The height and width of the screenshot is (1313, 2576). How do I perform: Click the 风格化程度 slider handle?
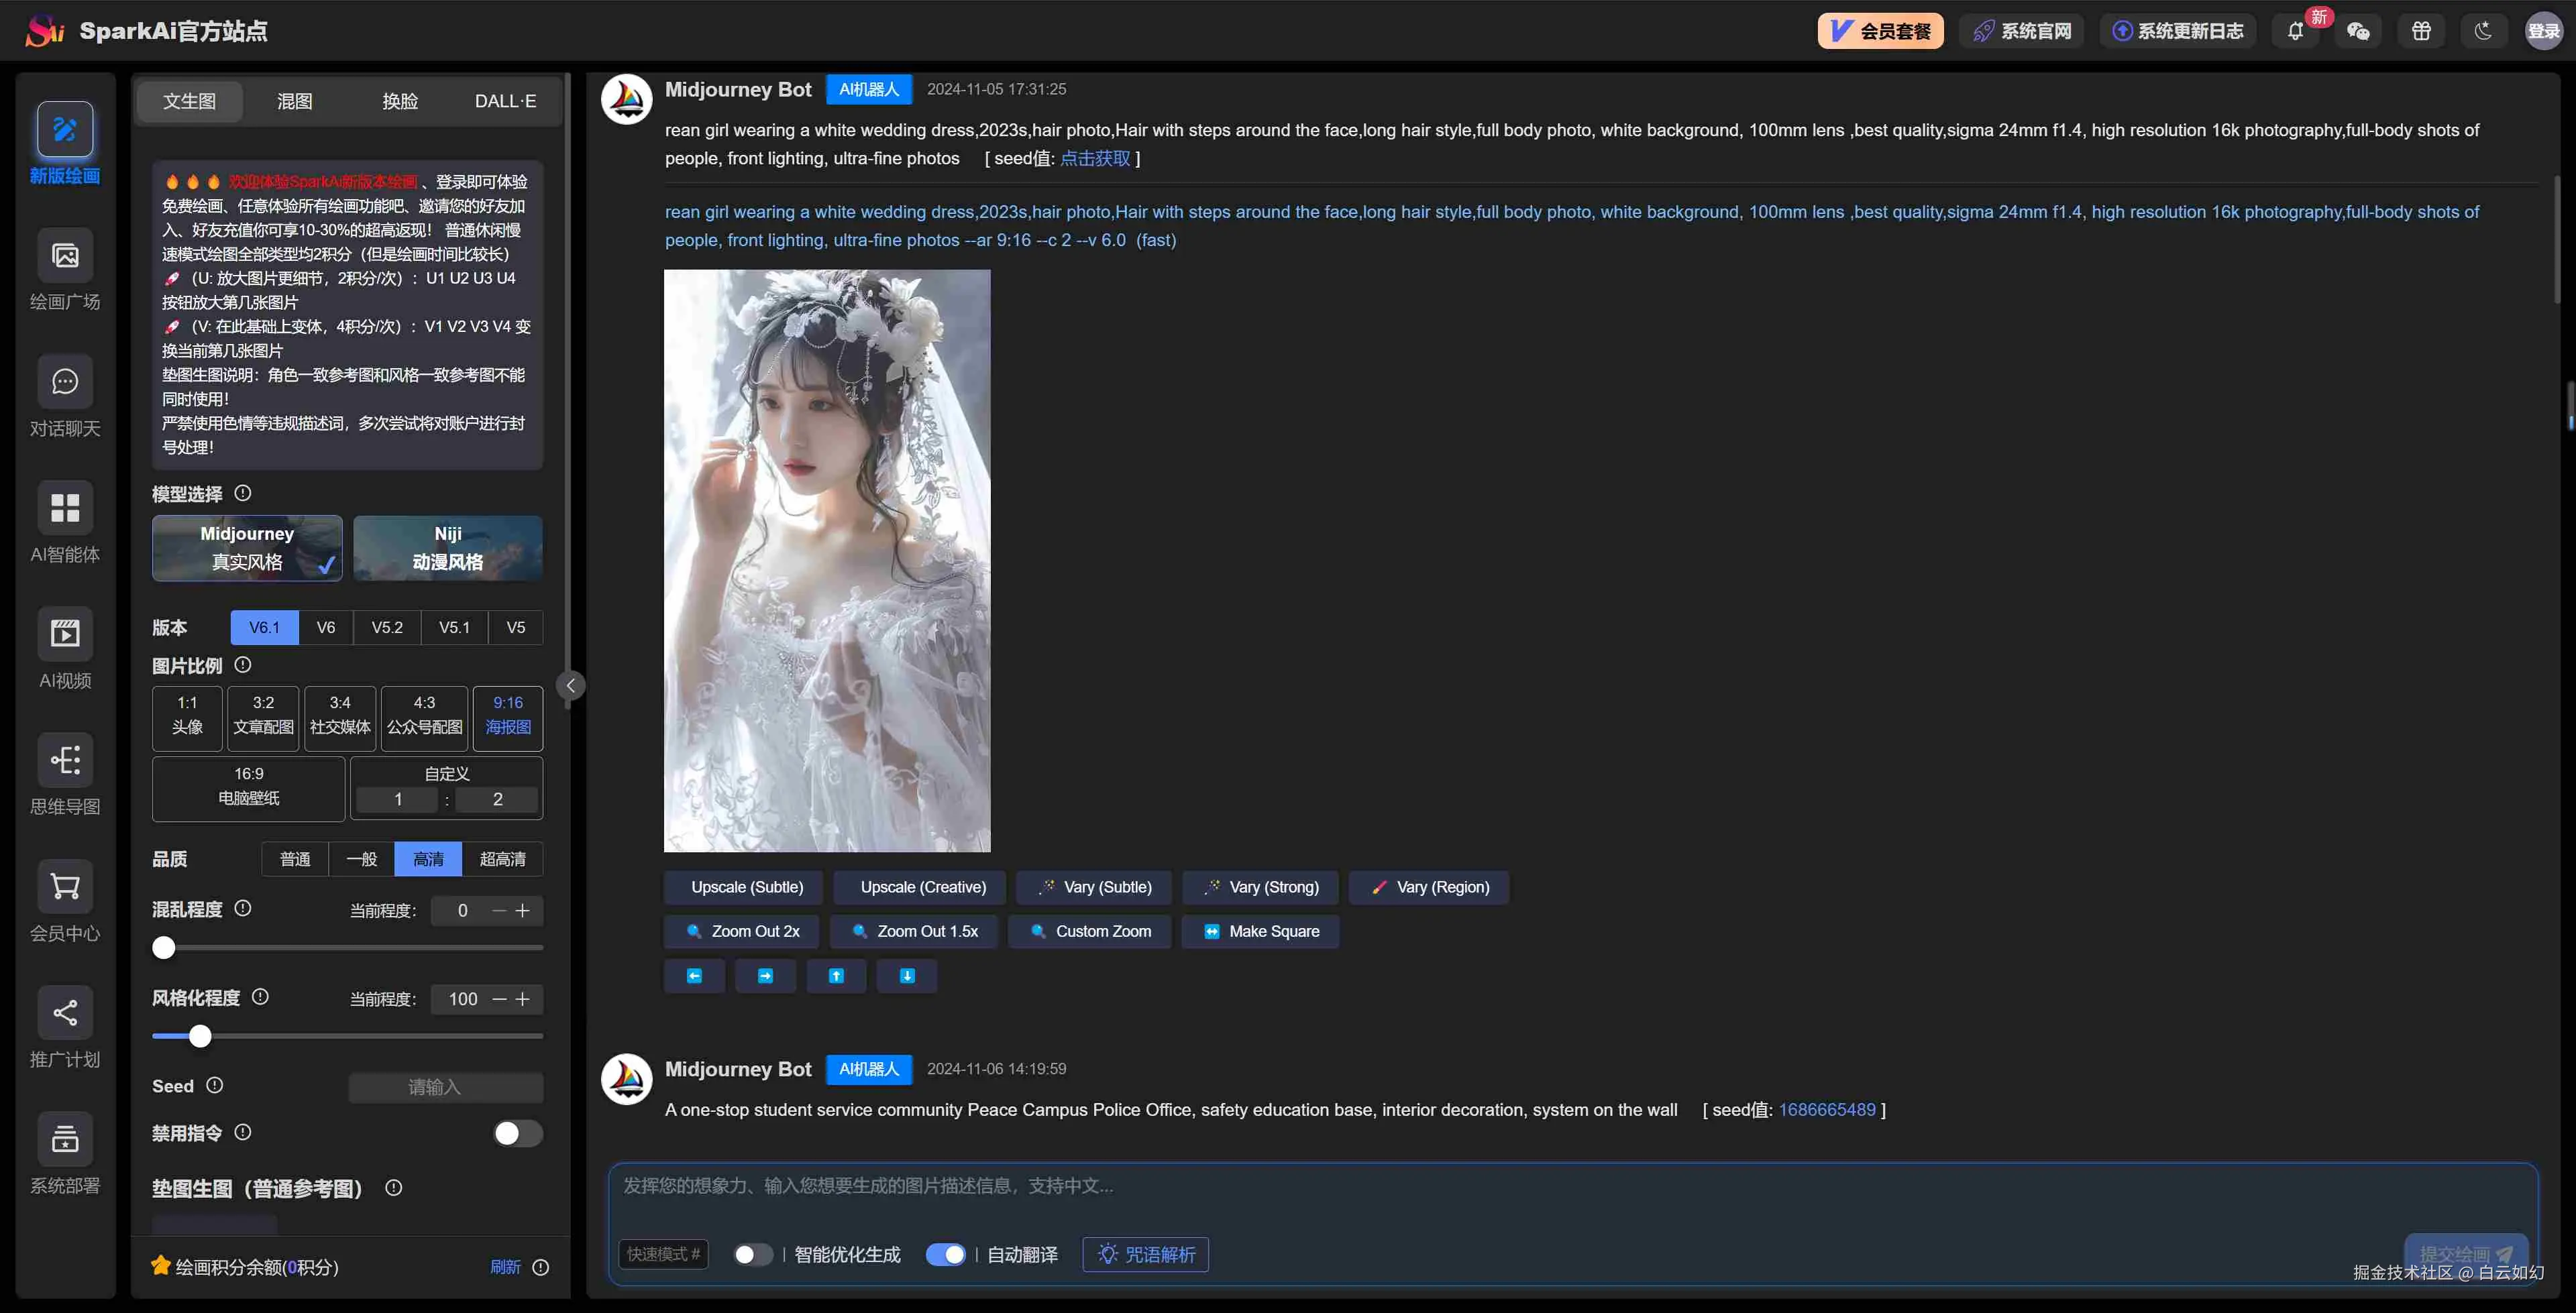pos(200,1036)
